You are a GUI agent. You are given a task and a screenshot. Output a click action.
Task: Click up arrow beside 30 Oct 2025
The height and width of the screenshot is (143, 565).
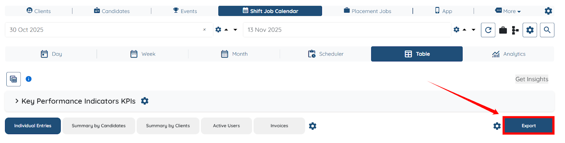[226, 30]
